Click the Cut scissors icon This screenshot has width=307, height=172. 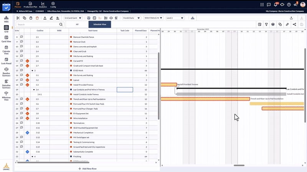tap(18, 18)
